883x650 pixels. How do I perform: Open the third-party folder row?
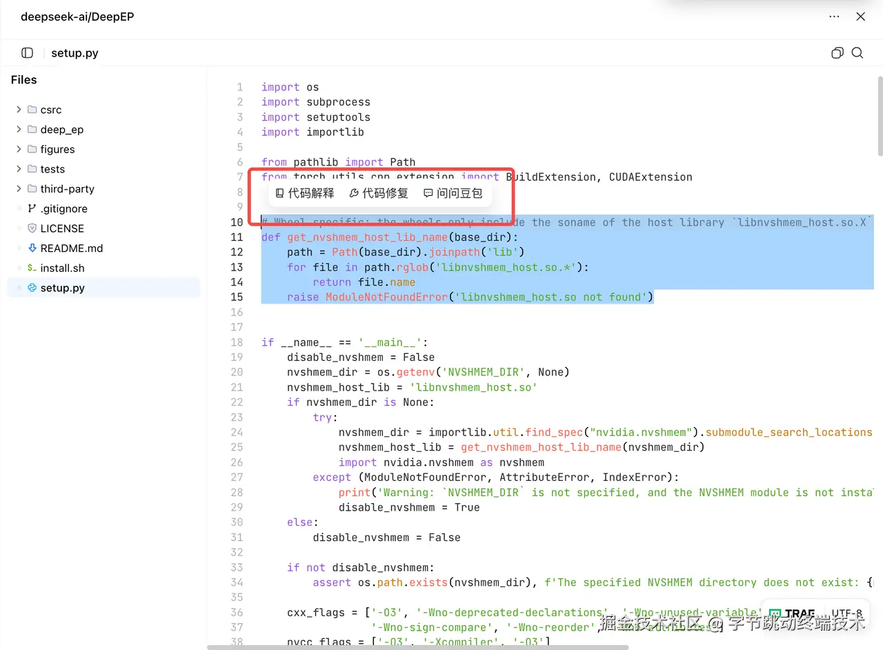pos(103,189)
